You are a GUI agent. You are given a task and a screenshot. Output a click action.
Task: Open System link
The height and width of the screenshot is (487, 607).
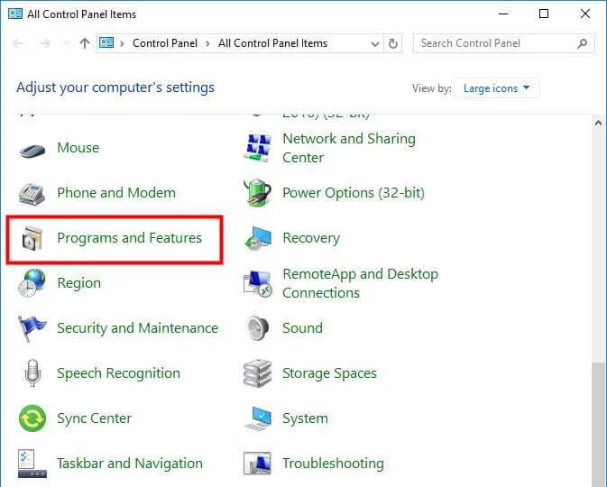click(x=305, y=418)
